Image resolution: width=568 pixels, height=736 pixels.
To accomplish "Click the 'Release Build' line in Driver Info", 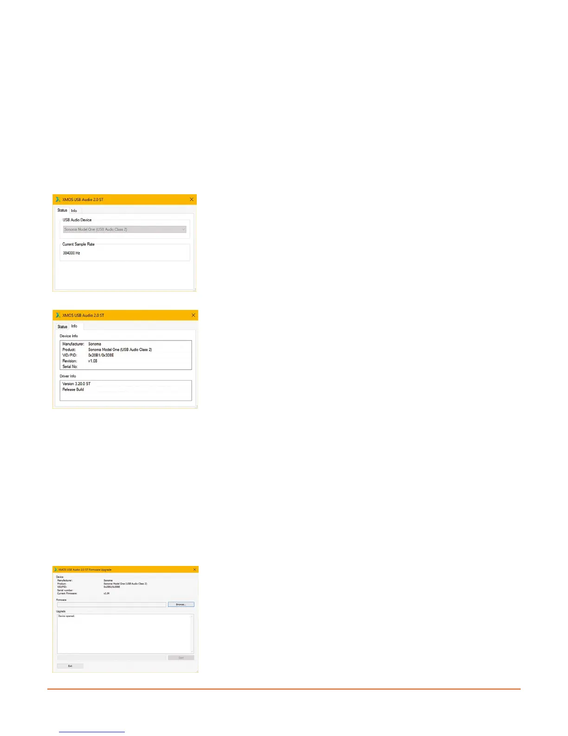I will [x=73, y=390].
